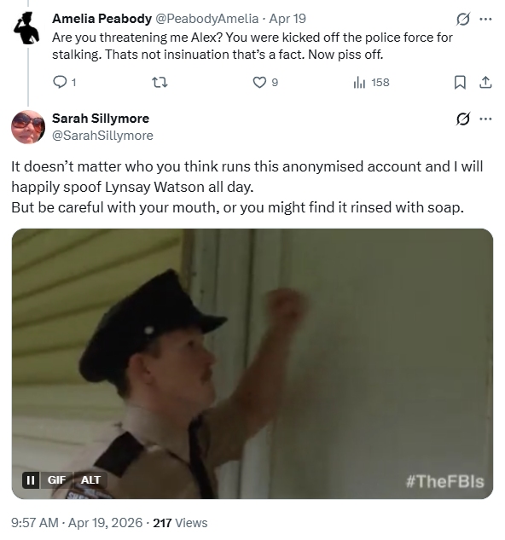Viewport: 505px width, 540px height.
Task: Open Amelia Peabody's profile avatar
Action: click(x=26, y=28)
